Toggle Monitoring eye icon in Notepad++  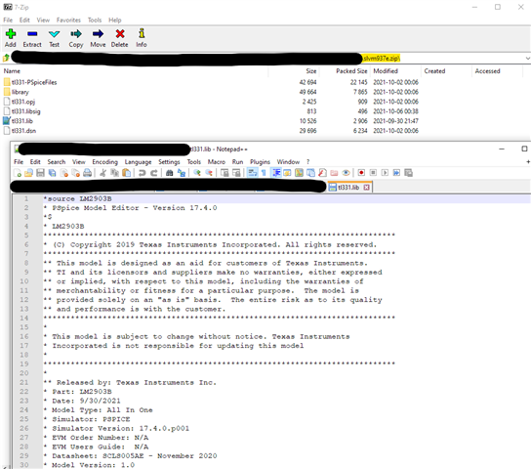click(346, 173)
